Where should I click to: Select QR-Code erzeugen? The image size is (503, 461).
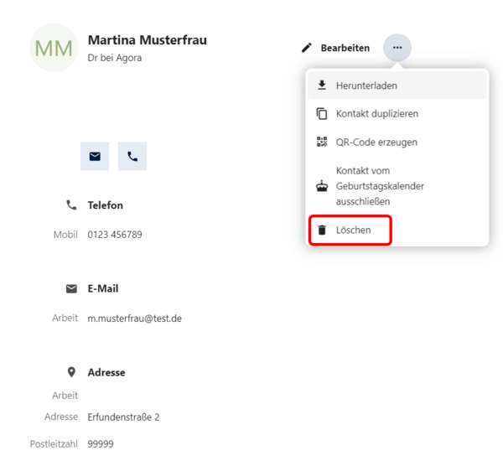click(397, 142)
